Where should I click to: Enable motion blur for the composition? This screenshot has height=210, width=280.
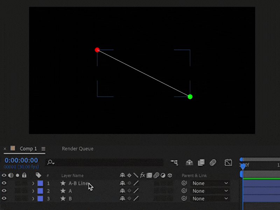(213, 162)
